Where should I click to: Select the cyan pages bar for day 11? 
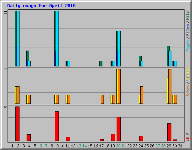[69, 63]
